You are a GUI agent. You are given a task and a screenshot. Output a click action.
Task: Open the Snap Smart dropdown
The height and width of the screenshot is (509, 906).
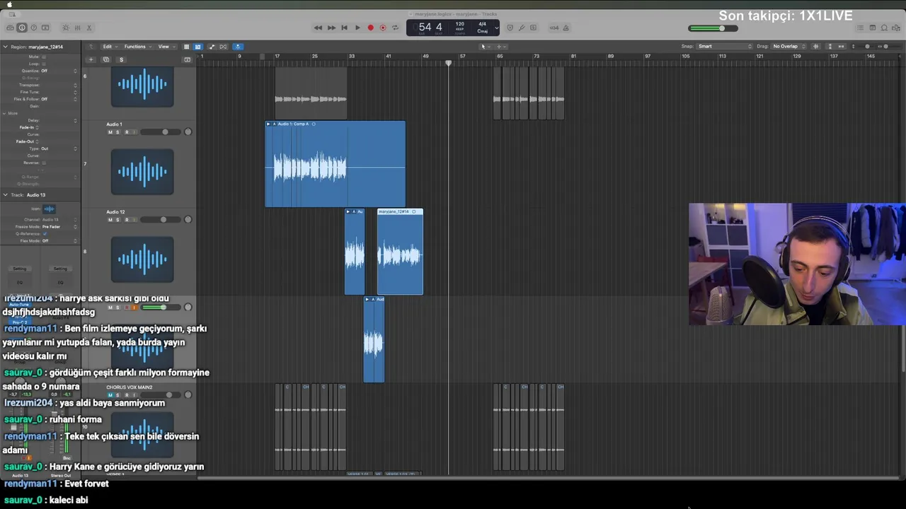pos(725,47)
